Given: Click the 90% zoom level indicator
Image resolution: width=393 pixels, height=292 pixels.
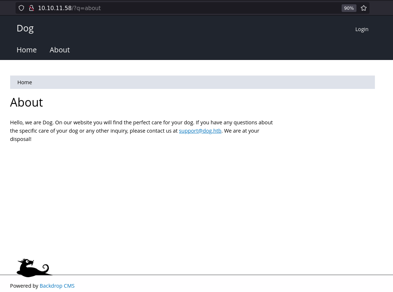Looking at the screenshot, I should tap(348, 8).
